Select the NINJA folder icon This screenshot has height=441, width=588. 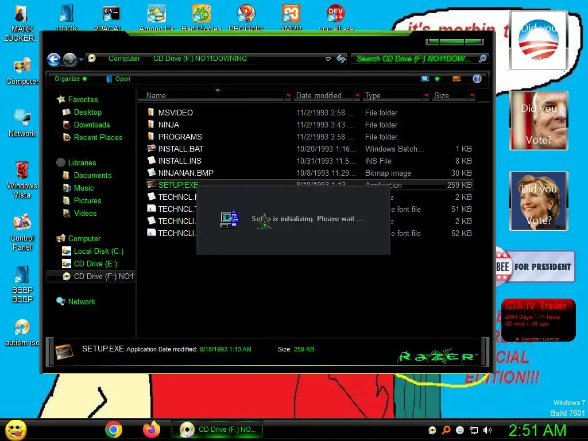151,124
